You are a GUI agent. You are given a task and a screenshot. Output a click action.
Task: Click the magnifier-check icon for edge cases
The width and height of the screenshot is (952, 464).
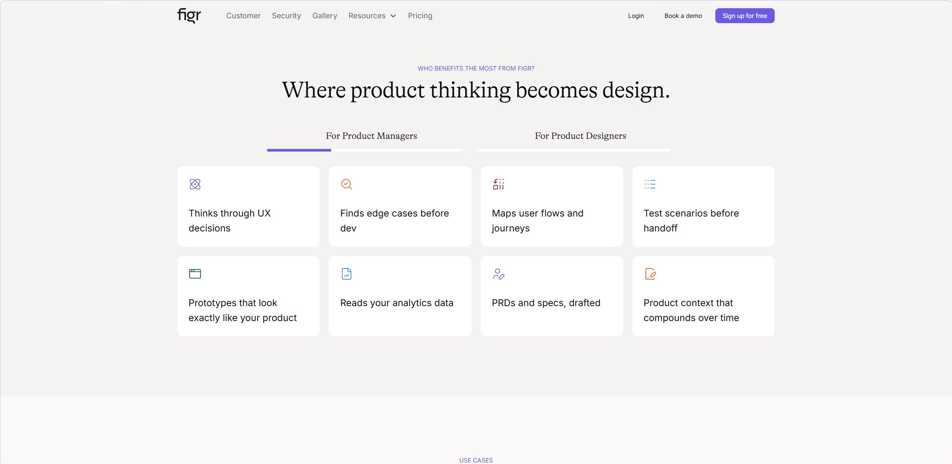click(x=346, y=184)
